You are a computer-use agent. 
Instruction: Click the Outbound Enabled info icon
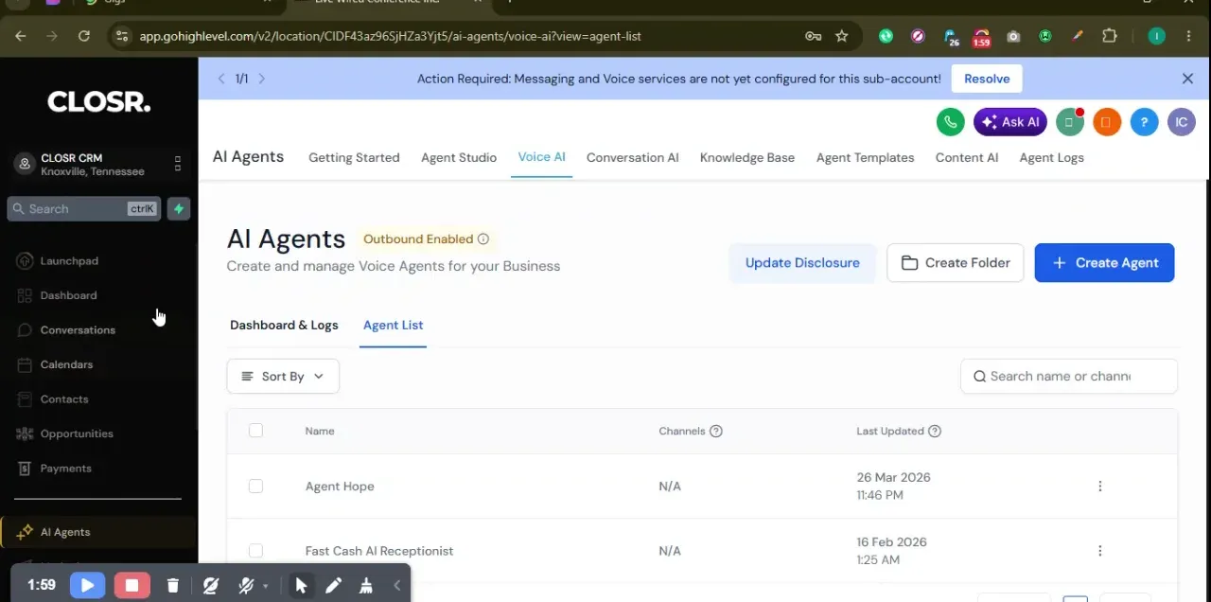point(483,239)
